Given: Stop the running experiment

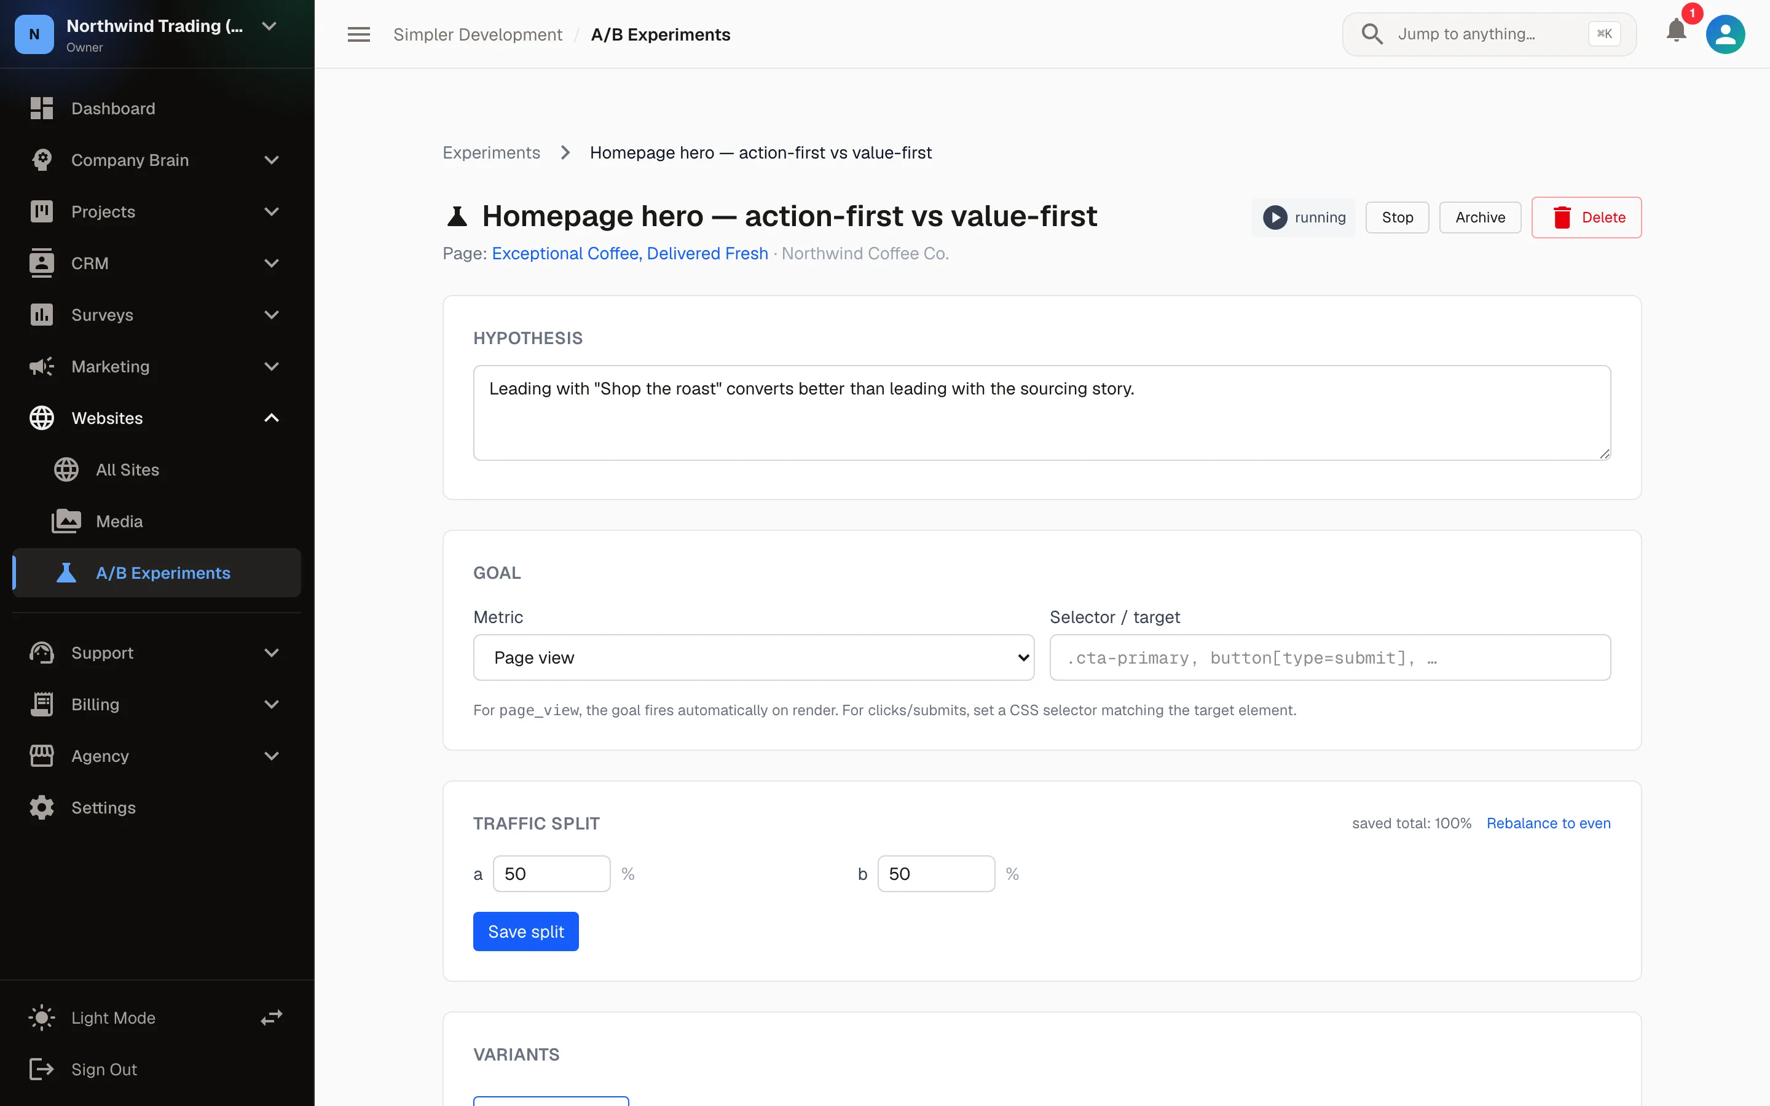Looking at the screenshot, I should [x=1397, y=218].
